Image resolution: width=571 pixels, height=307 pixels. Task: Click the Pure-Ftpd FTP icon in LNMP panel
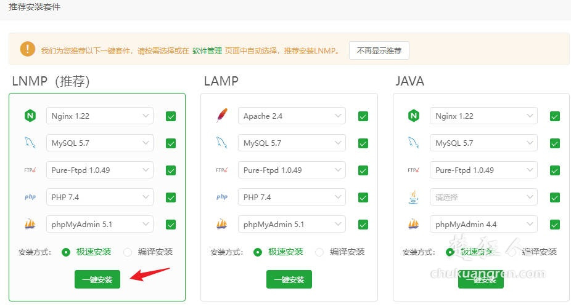pos(30,170)
